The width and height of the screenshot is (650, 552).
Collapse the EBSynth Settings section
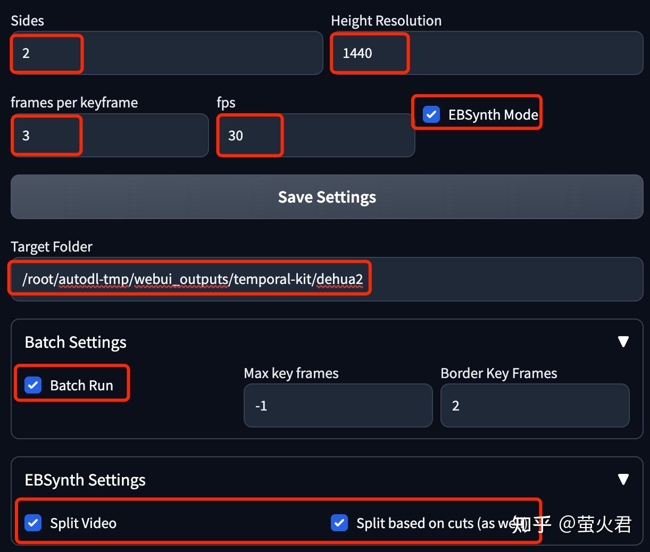pos(623,479)
